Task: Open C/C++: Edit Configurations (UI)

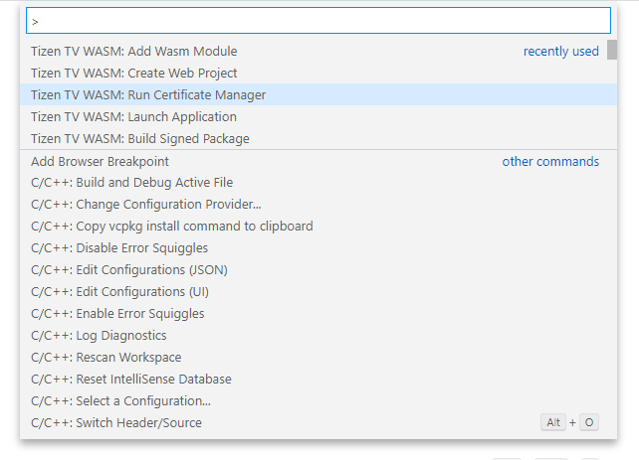Action: click(319, 292)
